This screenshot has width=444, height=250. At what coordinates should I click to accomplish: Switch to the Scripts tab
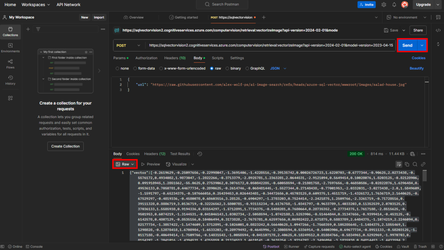[x=218, y=58]
